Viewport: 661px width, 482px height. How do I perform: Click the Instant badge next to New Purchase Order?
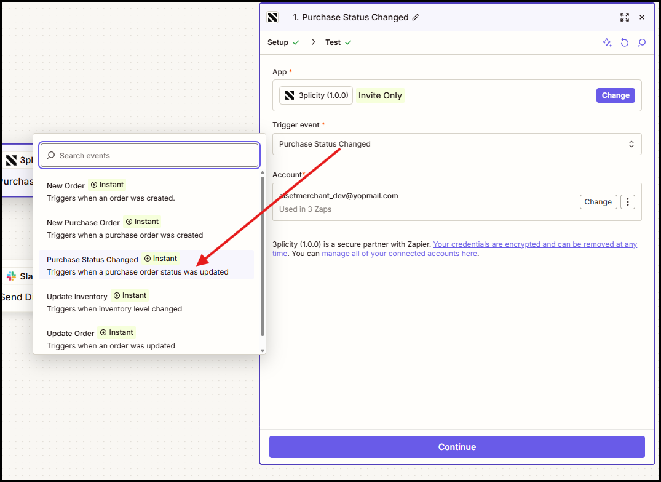tap(143, 222)
